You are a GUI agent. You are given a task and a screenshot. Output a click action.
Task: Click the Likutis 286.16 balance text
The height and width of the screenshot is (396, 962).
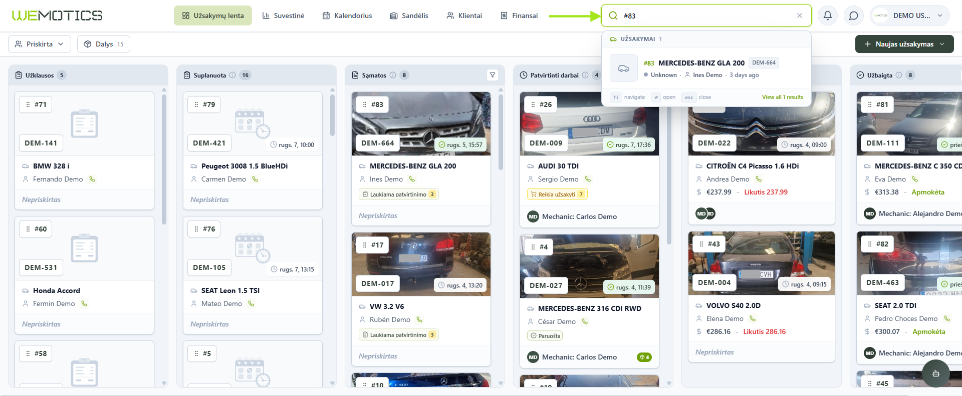pyautogui.click(x=764, y=331)
